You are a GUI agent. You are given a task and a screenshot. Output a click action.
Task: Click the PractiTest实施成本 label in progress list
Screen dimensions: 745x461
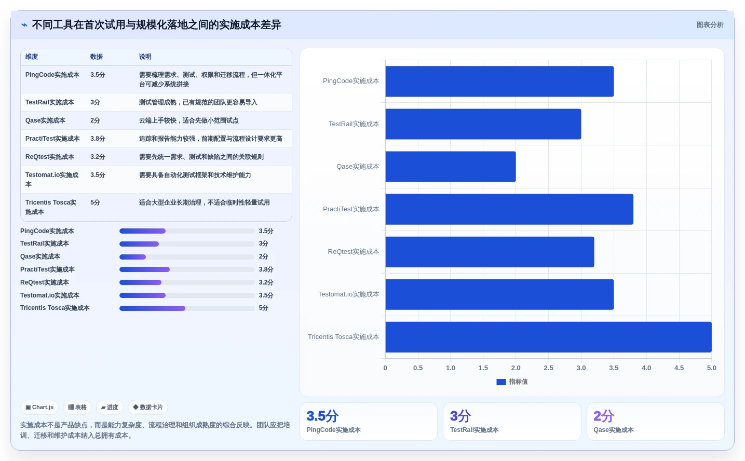[x=47, y=269]
